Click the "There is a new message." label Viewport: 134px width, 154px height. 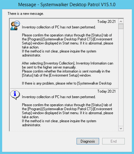click(26, 14)
